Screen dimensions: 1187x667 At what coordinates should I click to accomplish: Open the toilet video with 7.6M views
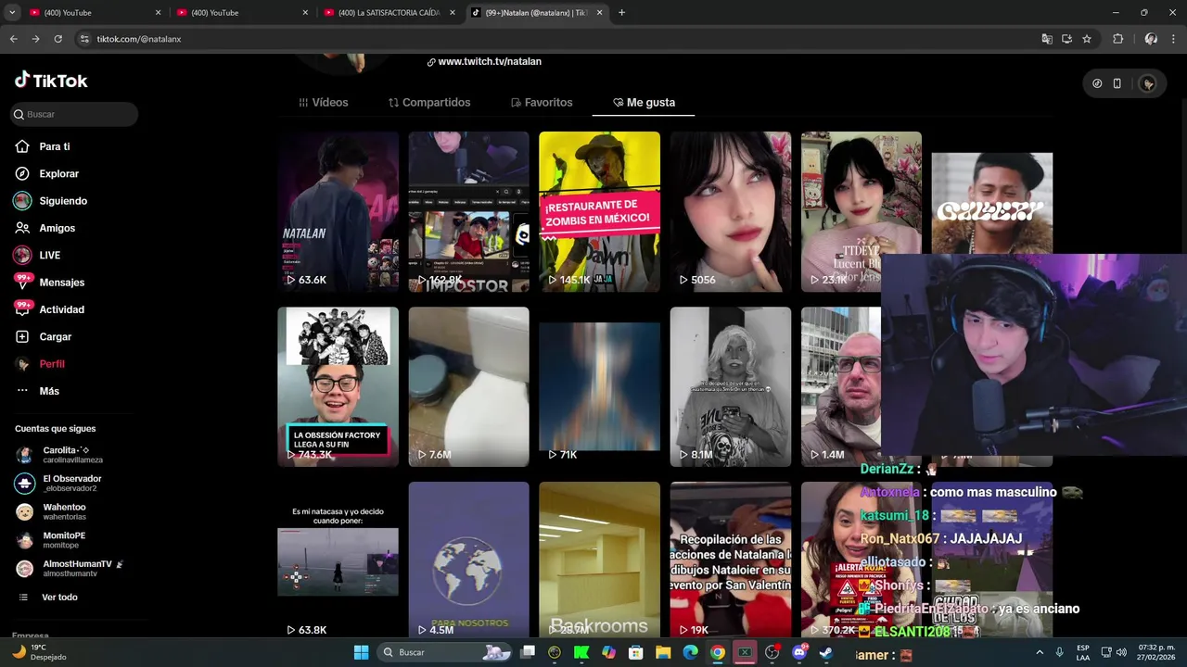[x=468, y=386]
